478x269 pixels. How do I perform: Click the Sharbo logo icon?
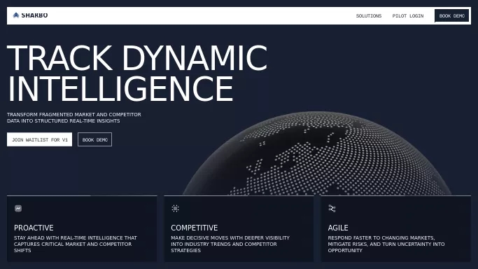16,15
